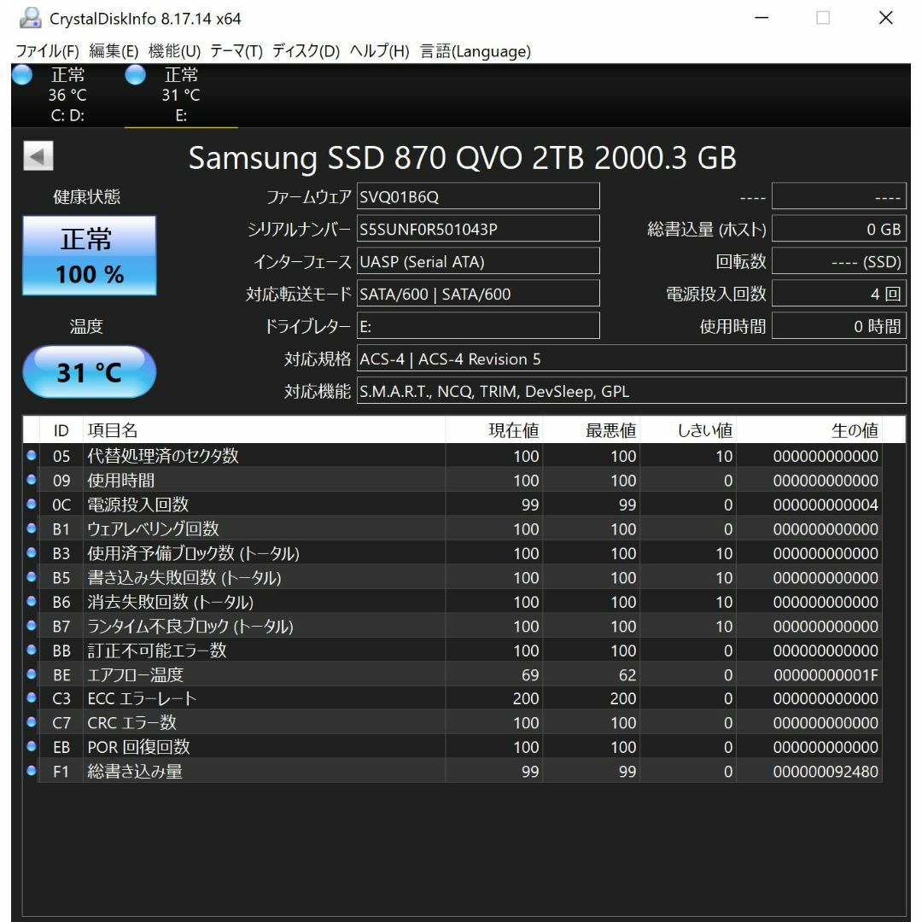Click the しきい値 column header

[x=687, y=429]
